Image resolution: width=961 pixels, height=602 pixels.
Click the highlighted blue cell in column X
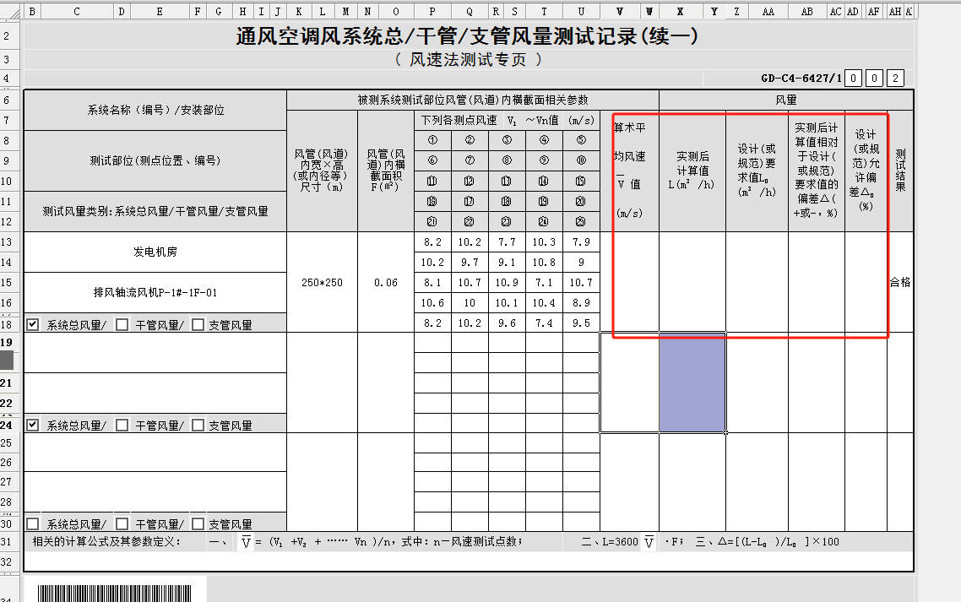692,382
